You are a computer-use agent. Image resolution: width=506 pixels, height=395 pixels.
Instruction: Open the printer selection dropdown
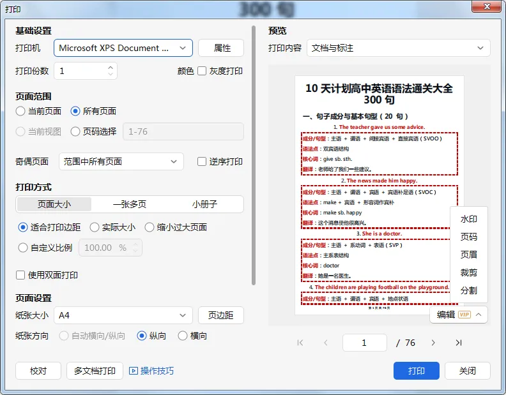click(123, 48)
